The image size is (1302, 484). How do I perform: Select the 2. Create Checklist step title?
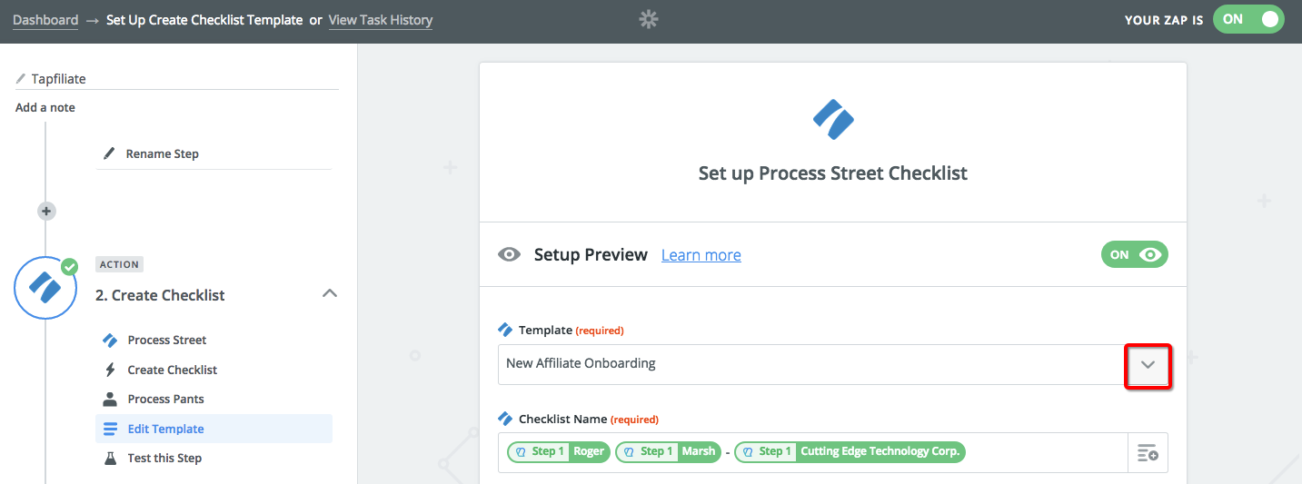coord(160,295)
